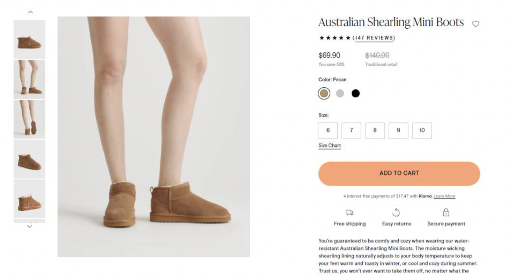Open the Size Chart link
The height and width of the screenshot is (276, 515).
click(330, 146)
